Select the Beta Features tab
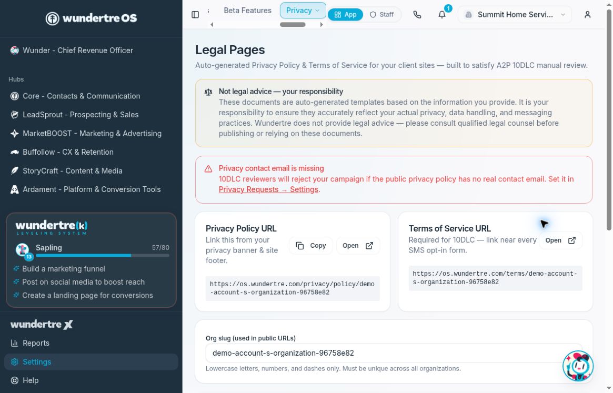This screenshot has width=613, height=393. tap(247, 11)
